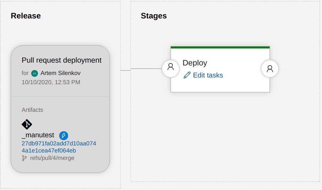Image resolution: width=322 pixels, height=190 pixels.
Task: Open commit 27db971fa02add7d10aa074 link
Action: click(x=59, y=143)
